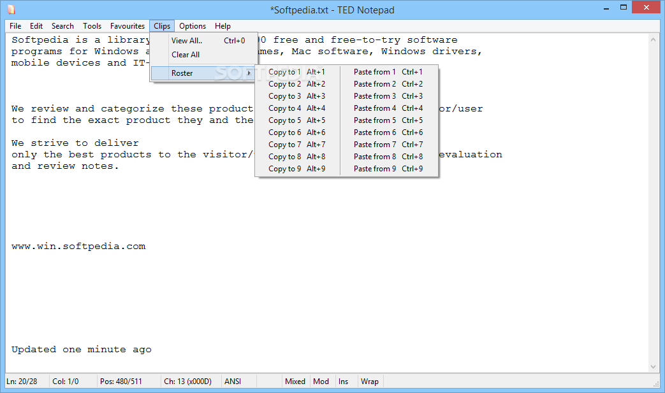
Task: Open the Help menu
Action: 223,26
